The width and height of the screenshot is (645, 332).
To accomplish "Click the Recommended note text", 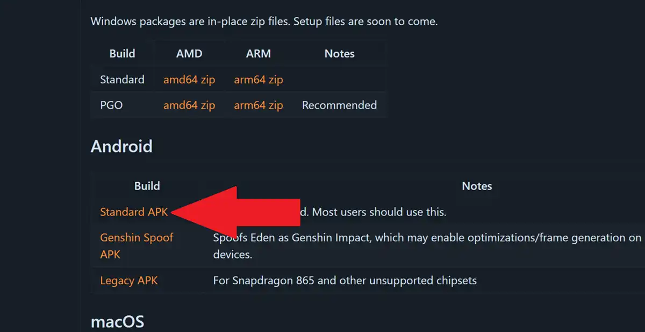I will coord(339,105).
